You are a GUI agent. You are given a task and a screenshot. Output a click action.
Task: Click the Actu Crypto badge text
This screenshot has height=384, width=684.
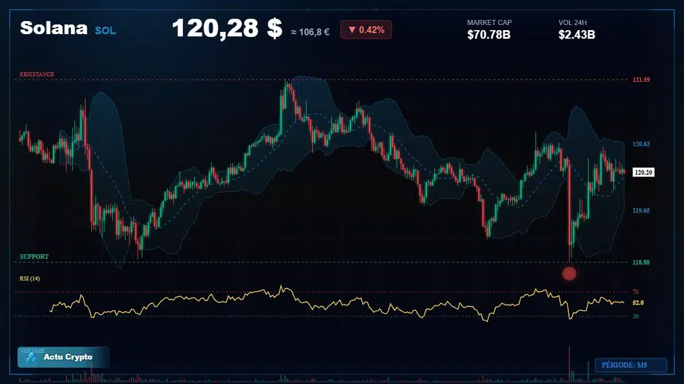[68, 357]
